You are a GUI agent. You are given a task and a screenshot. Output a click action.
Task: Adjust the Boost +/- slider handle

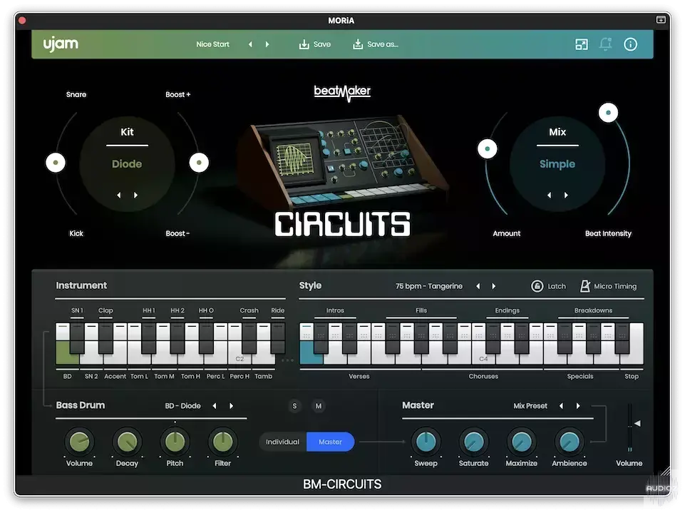(199, 163)
